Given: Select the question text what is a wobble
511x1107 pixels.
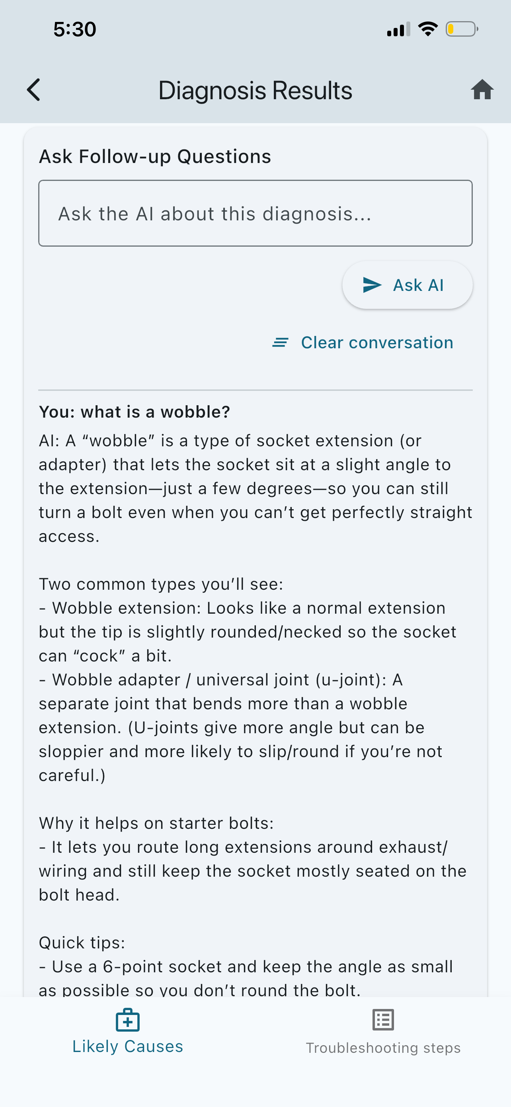Looking at the screenshot, I should click(134, 411).
